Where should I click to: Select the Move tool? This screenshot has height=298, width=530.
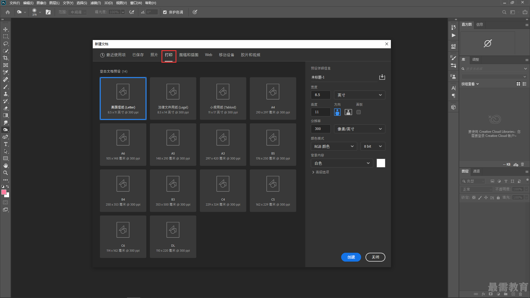[6, 29]
